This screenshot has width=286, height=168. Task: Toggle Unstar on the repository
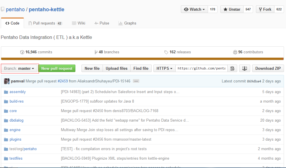point(232,9)
